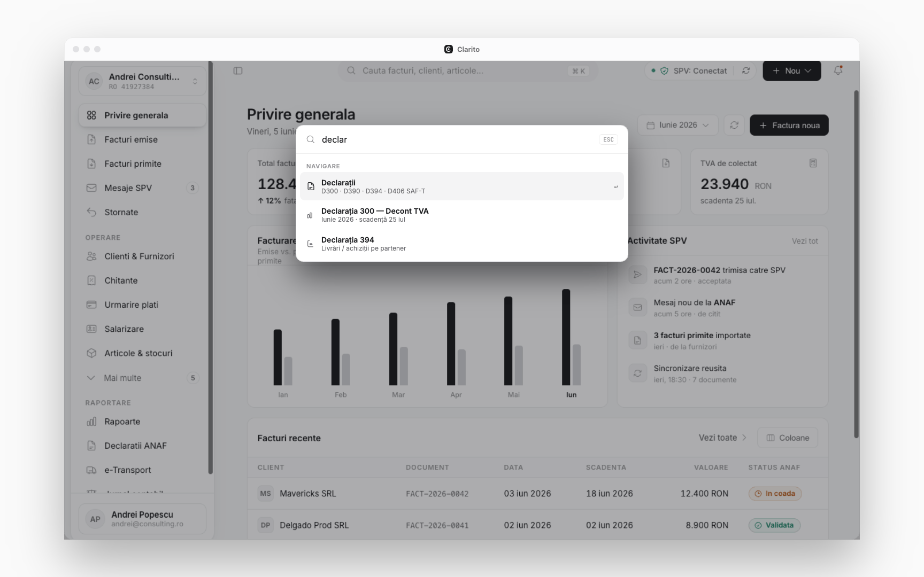Select the Declarația 394 result
The image size is (924, 577).
[x=462, y=244]
